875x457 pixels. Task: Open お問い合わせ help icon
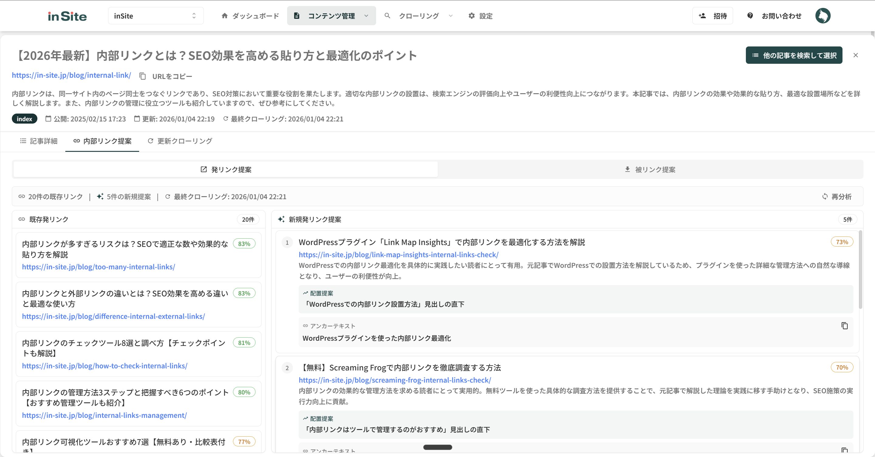750,15
